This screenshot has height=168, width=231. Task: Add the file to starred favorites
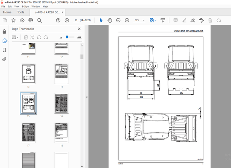13,20
